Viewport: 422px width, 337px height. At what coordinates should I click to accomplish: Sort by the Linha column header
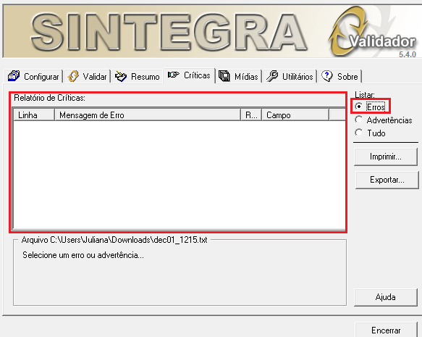click(34, 115)
